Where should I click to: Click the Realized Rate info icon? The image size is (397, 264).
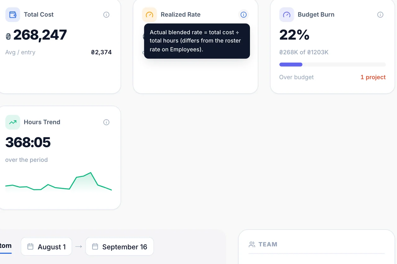(243, 15)
